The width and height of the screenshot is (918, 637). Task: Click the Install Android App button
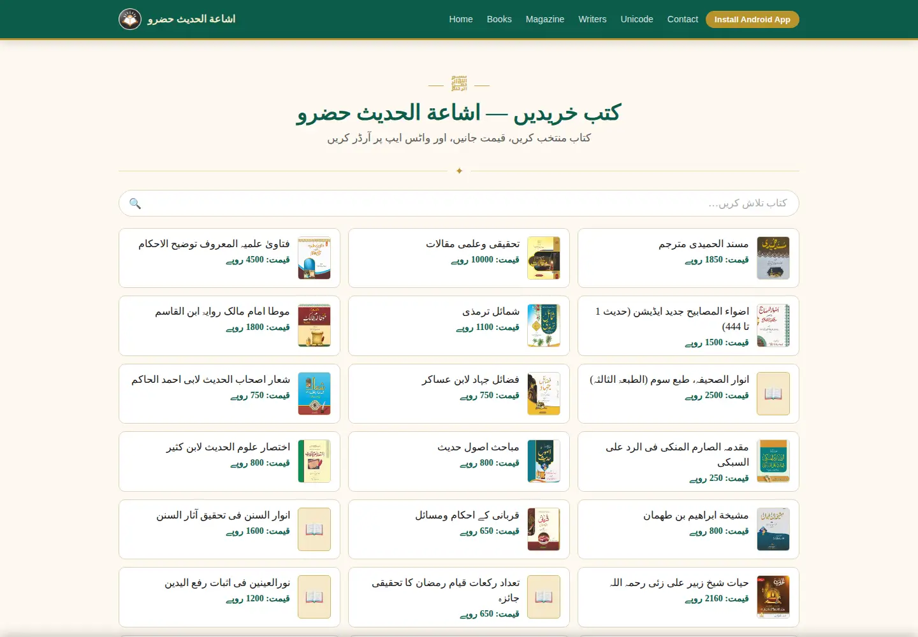click(x=752, y=19)
